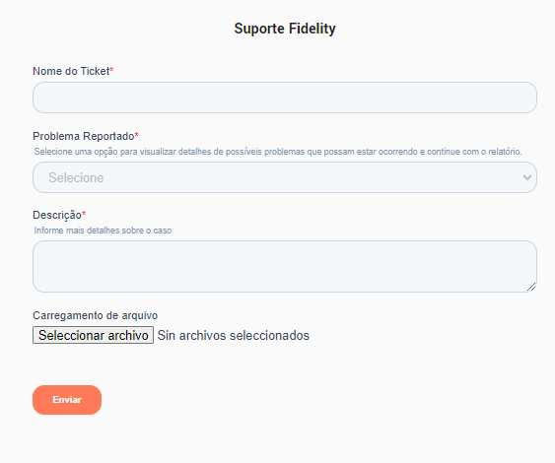Click the red asterisk beside Problema Reportado

pyautogui.click(x=137, y=135)
